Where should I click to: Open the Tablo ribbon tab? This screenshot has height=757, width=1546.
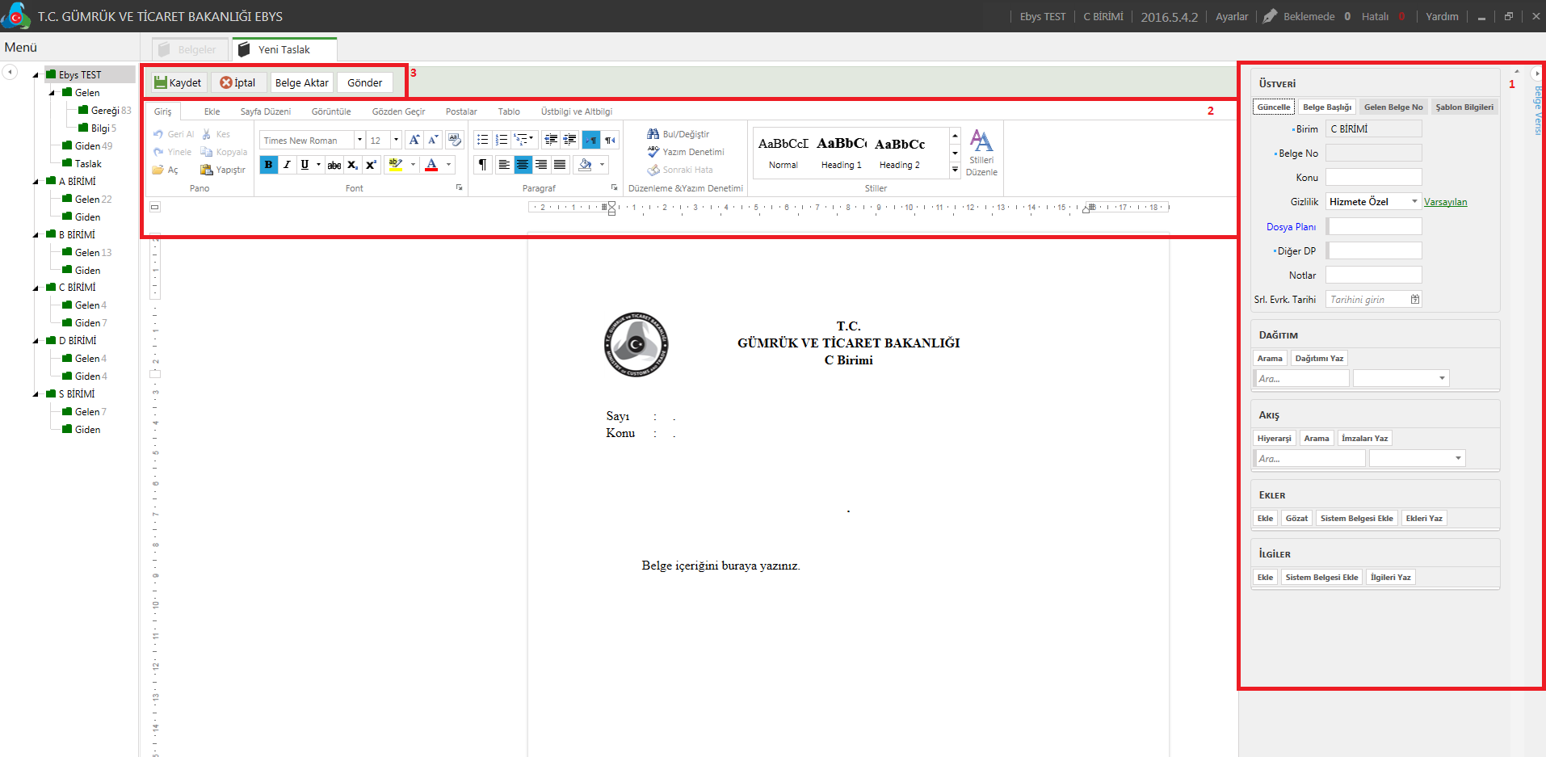pos(509,111)
